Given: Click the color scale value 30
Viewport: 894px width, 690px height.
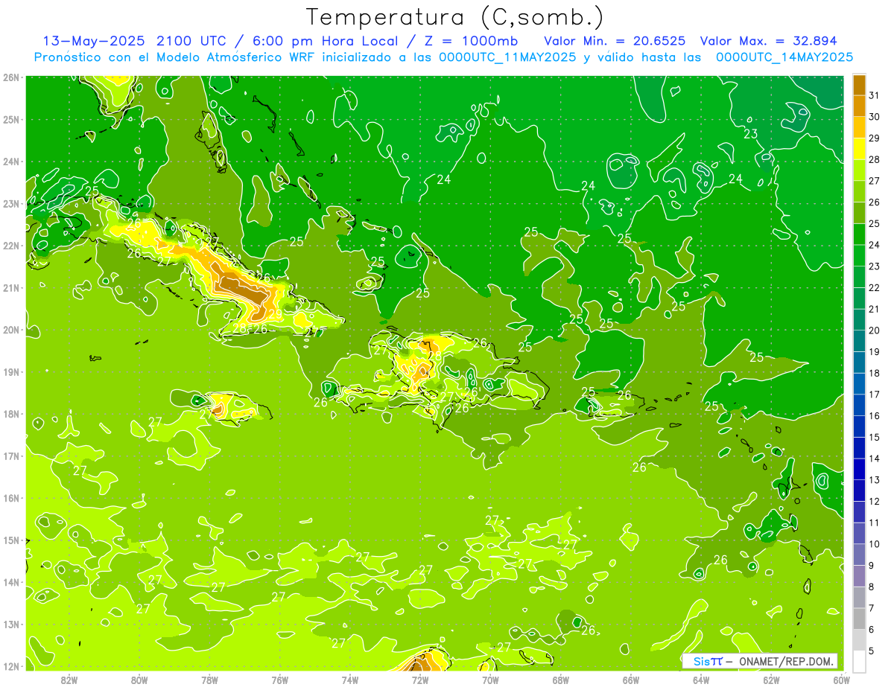Looking at the screenshot, I should coord(875,117).
